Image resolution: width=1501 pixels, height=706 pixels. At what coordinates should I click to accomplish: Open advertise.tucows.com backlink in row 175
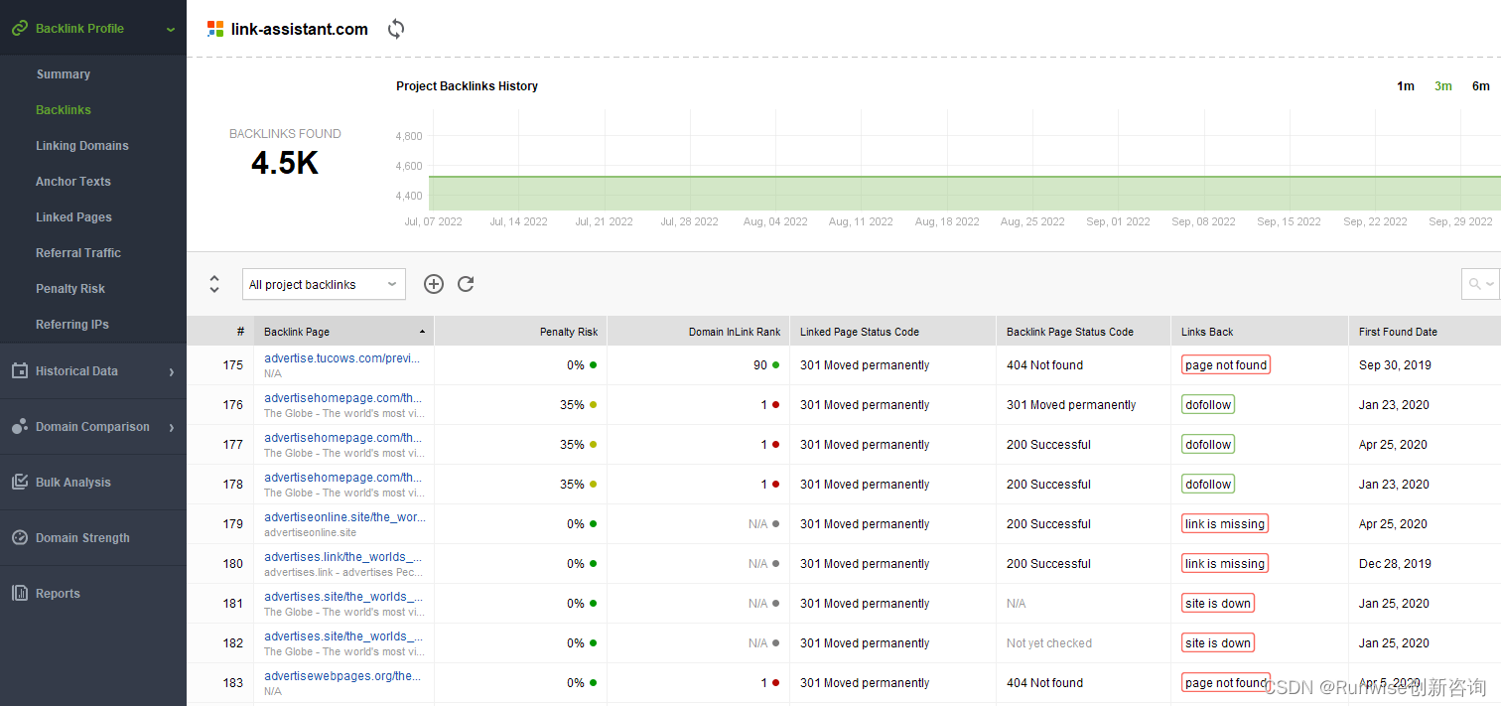click(341, 358)
